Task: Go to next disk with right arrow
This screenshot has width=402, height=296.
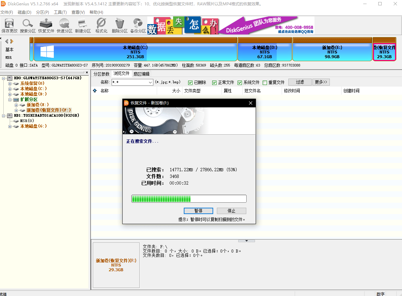Action: click(12, 41)
